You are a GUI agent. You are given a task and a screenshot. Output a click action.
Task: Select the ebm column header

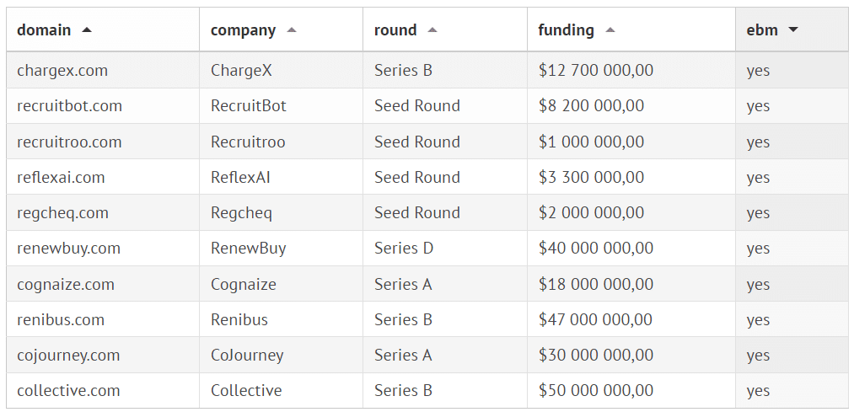click(762, 30)
